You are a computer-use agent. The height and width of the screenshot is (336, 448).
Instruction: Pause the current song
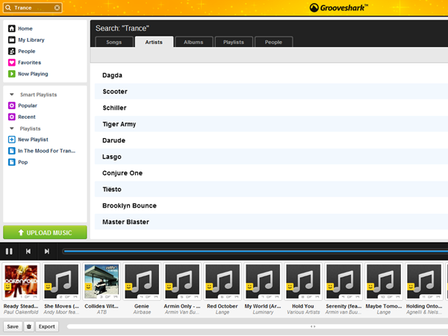coord(10,252)
